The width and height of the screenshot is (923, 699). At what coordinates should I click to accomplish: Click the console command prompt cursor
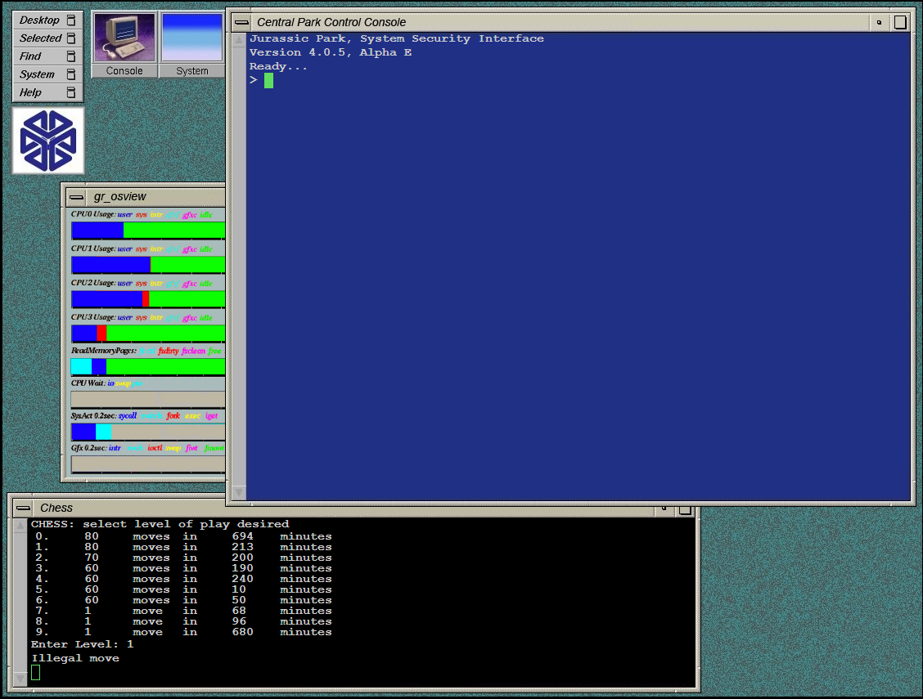(x=268, y=80)
